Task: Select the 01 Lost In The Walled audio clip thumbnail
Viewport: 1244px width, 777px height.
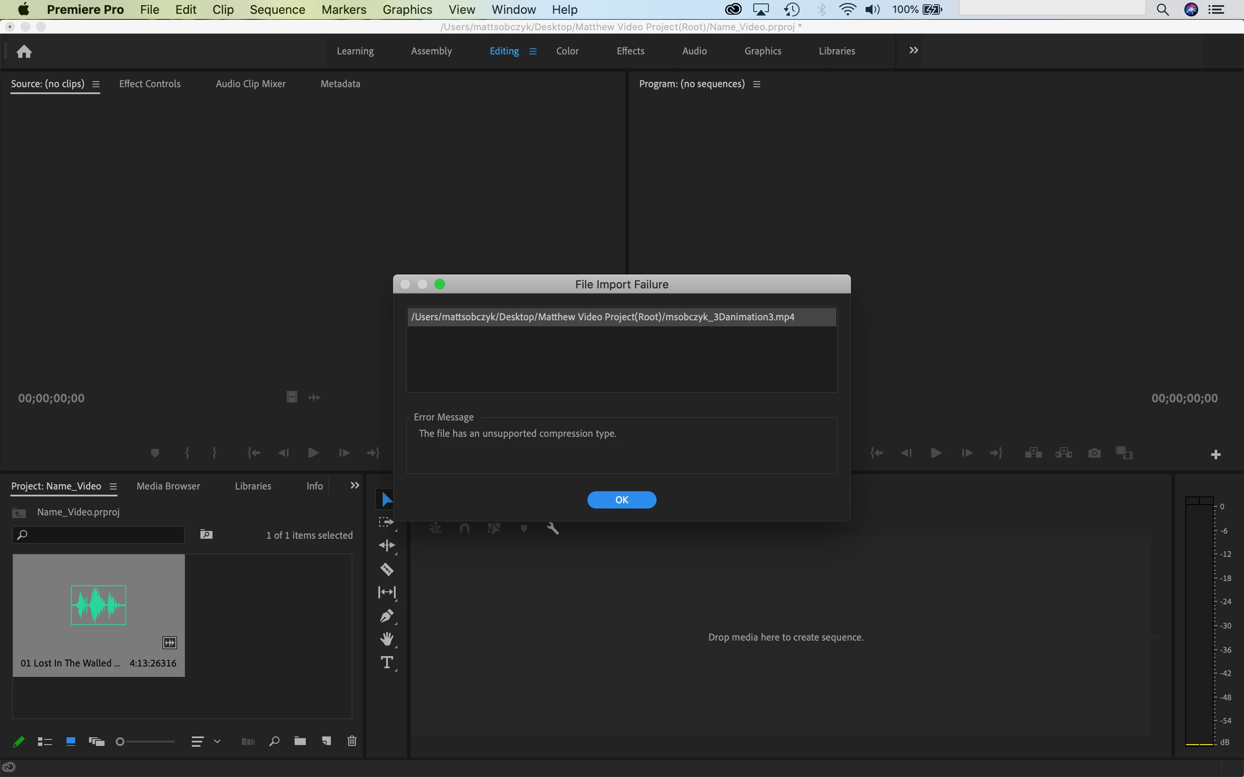Action: 98,605
